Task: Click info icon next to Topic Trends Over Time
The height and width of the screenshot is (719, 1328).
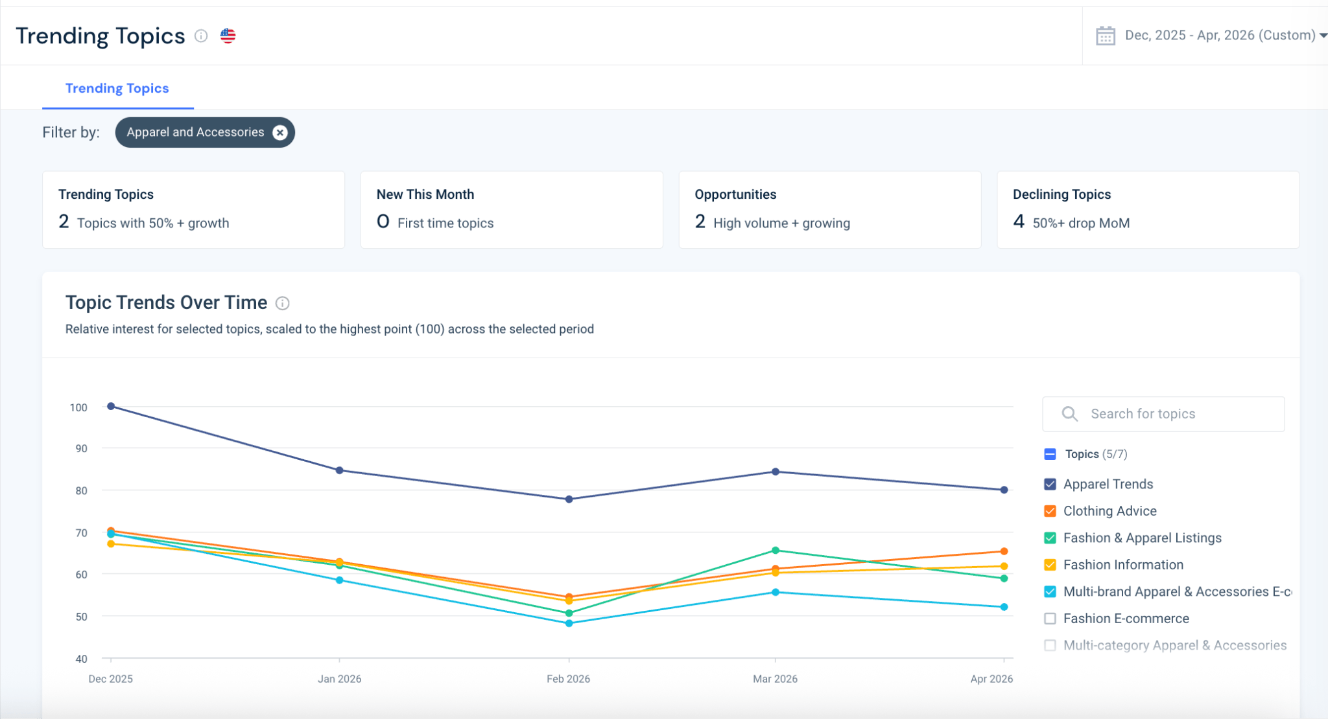Action: [282, 303]
